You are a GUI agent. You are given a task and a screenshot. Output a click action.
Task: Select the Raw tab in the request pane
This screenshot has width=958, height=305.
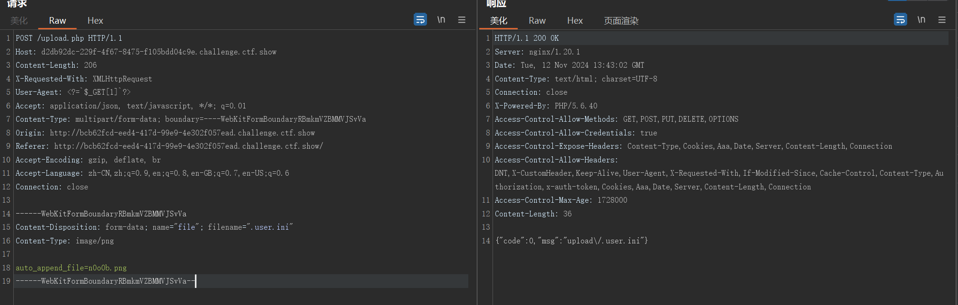click(x=57, y=20)
